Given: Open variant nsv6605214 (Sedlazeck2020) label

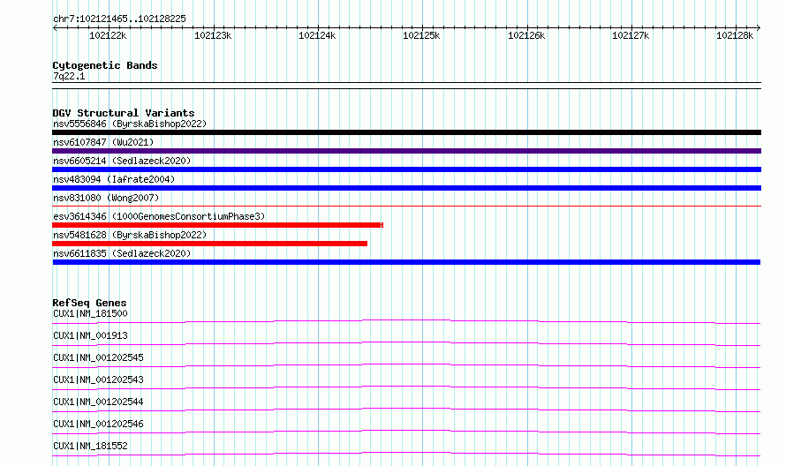Looking at the screenshot, I should pyautogui.click(x=122, y=161).
